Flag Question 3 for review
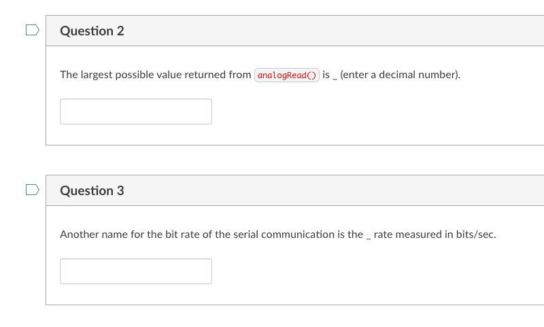This screenshot has width=544, height=327. point(32,190)
